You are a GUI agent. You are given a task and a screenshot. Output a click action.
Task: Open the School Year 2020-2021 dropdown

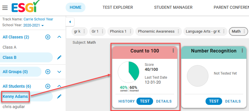[x=34, y=25]
